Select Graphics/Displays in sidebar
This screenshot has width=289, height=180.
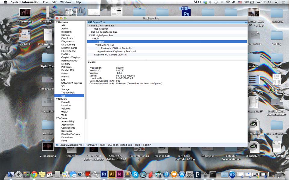(71, 57)
